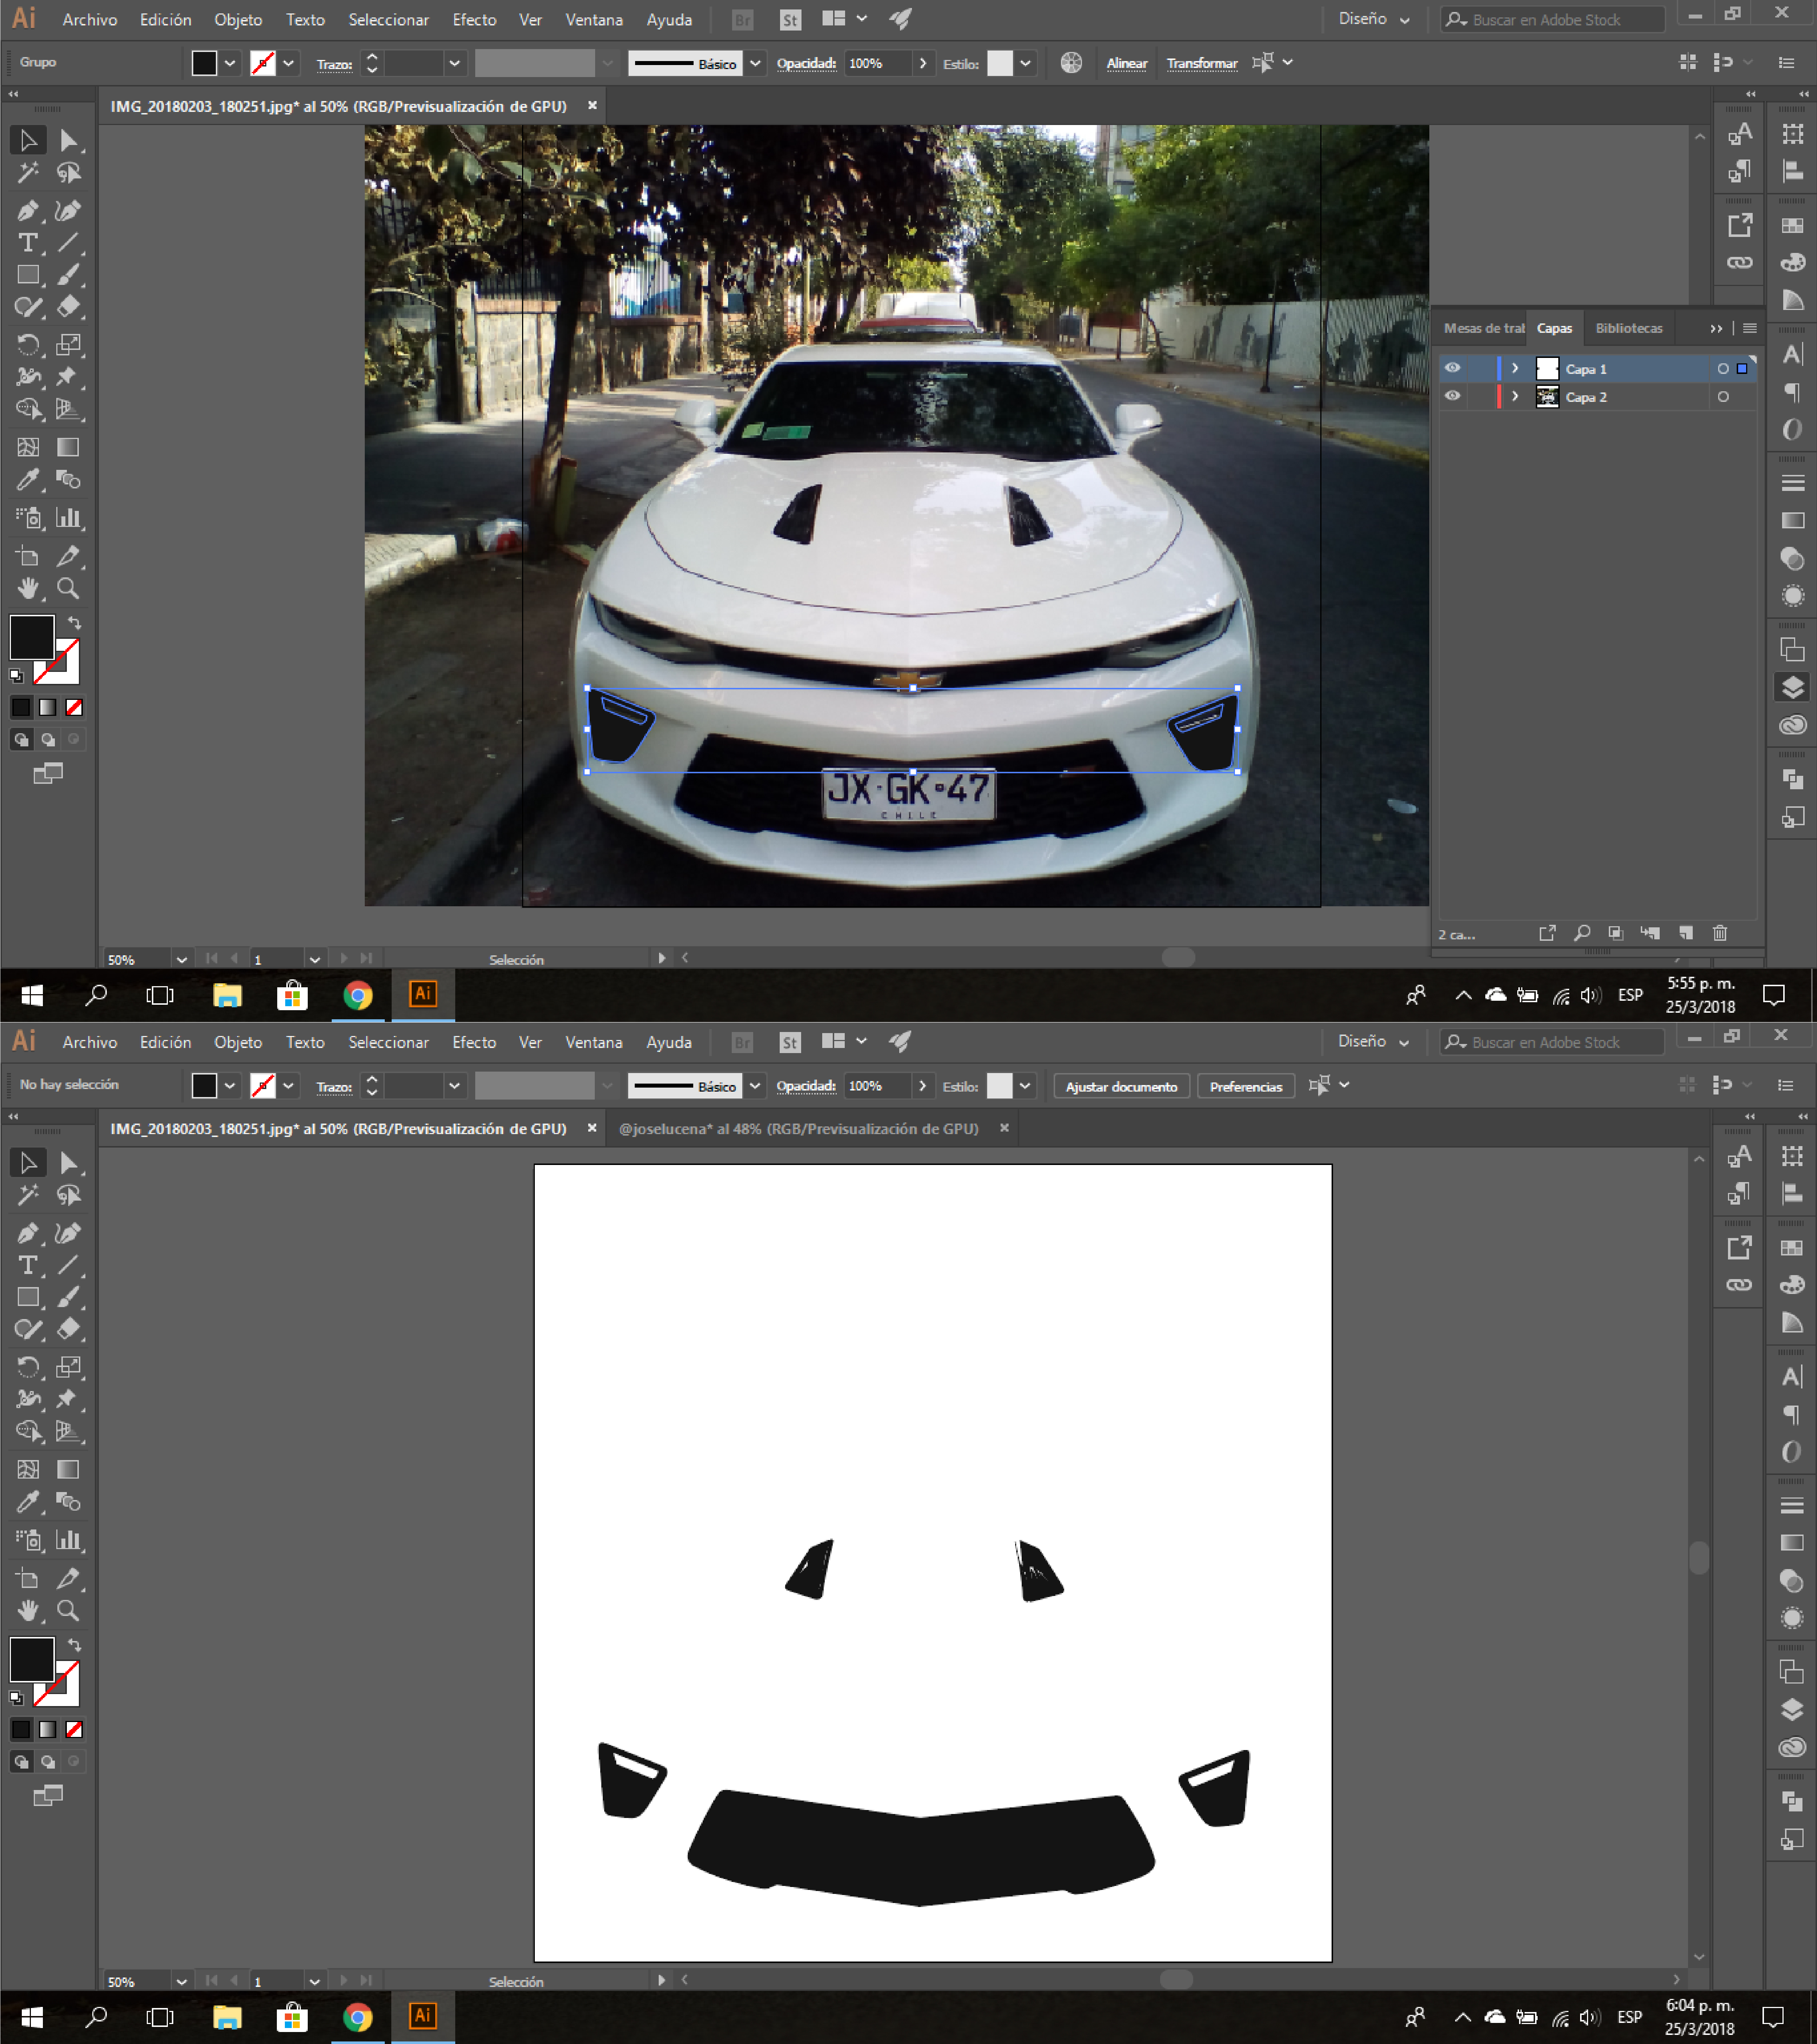Expand more panel tabs chevron in Capas panel

click(x=1716, y=329)
